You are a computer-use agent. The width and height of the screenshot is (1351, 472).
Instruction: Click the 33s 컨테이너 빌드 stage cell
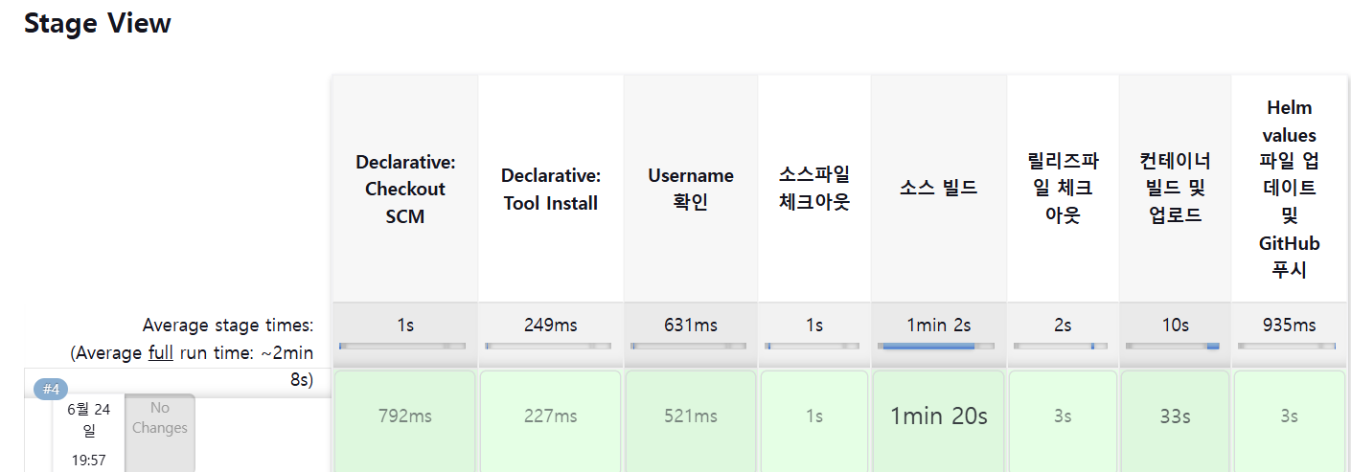[x=1175, y=416]
